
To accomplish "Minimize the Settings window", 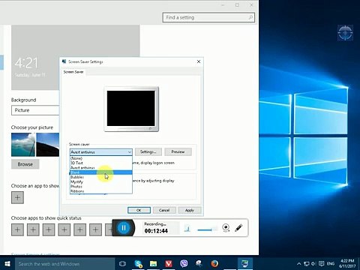I will pyautogui.click(x=223, y=4).
